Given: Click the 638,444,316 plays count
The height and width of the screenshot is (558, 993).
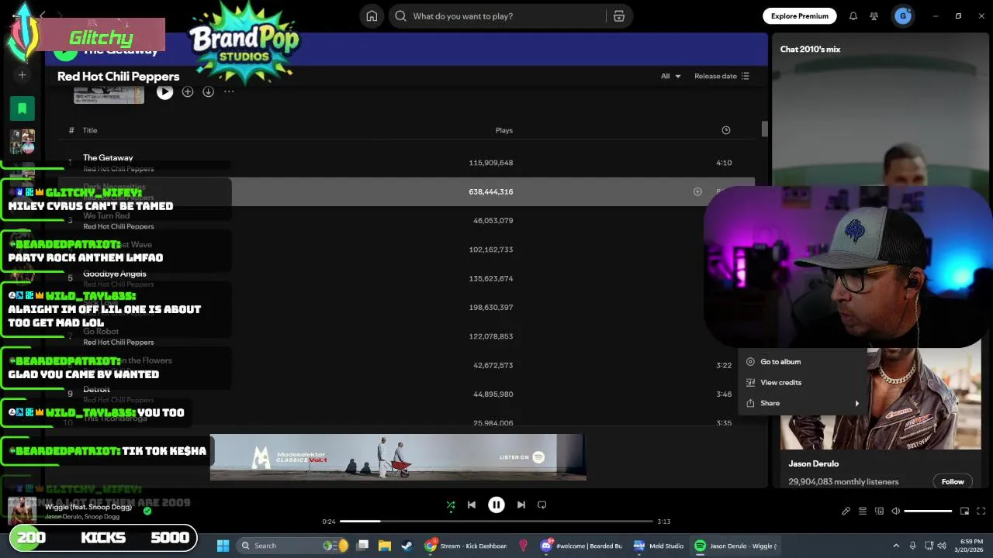Looking at the screenshot, I should (490, 191).
